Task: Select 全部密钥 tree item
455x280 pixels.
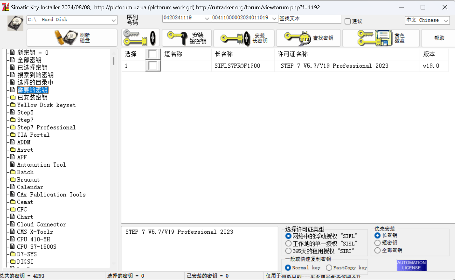Action: click(x=29, y=60)
